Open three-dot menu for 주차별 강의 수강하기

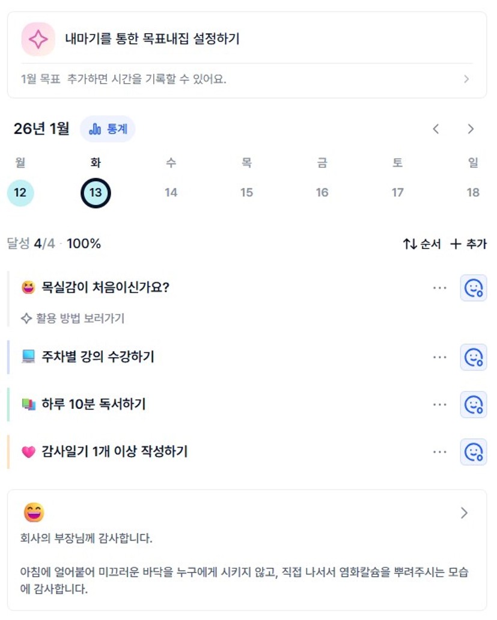tap(440, 357)
